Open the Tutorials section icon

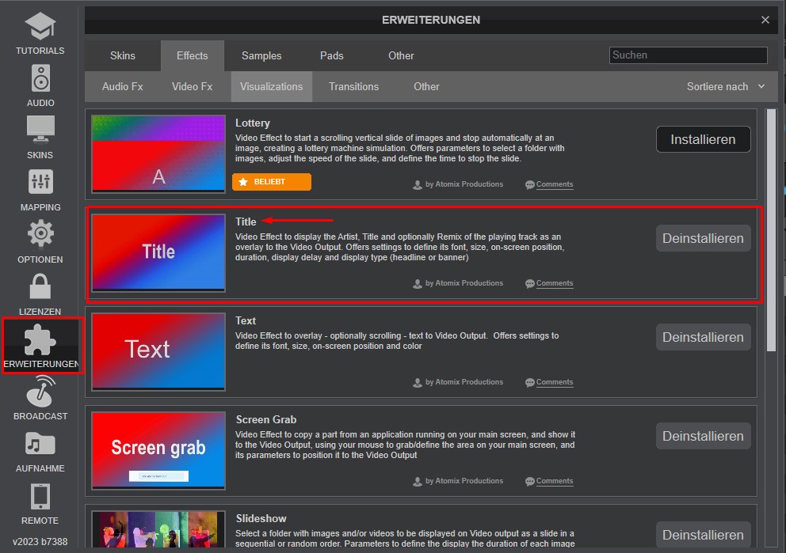[x=40, y=27]
